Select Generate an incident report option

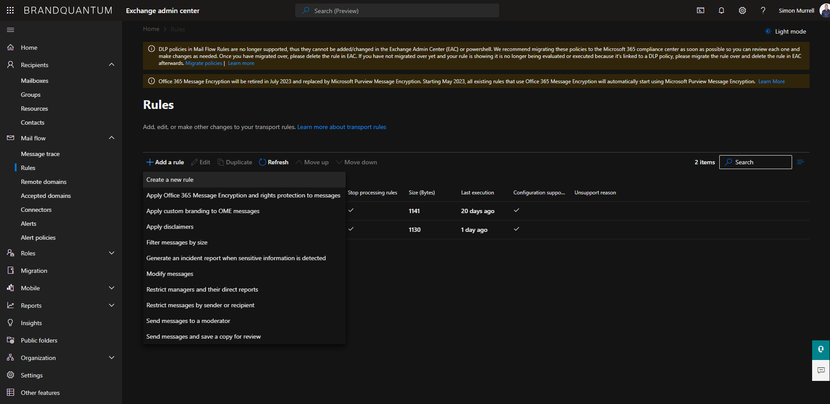click(x=244, y=258)
